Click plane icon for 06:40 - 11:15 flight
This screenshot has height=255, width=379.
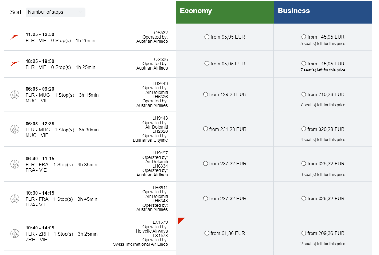coord(15,164)
